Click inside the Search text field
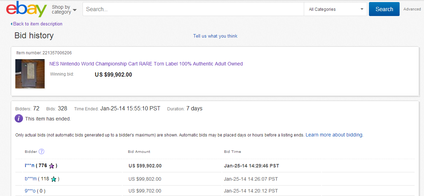 coord(193,9)
